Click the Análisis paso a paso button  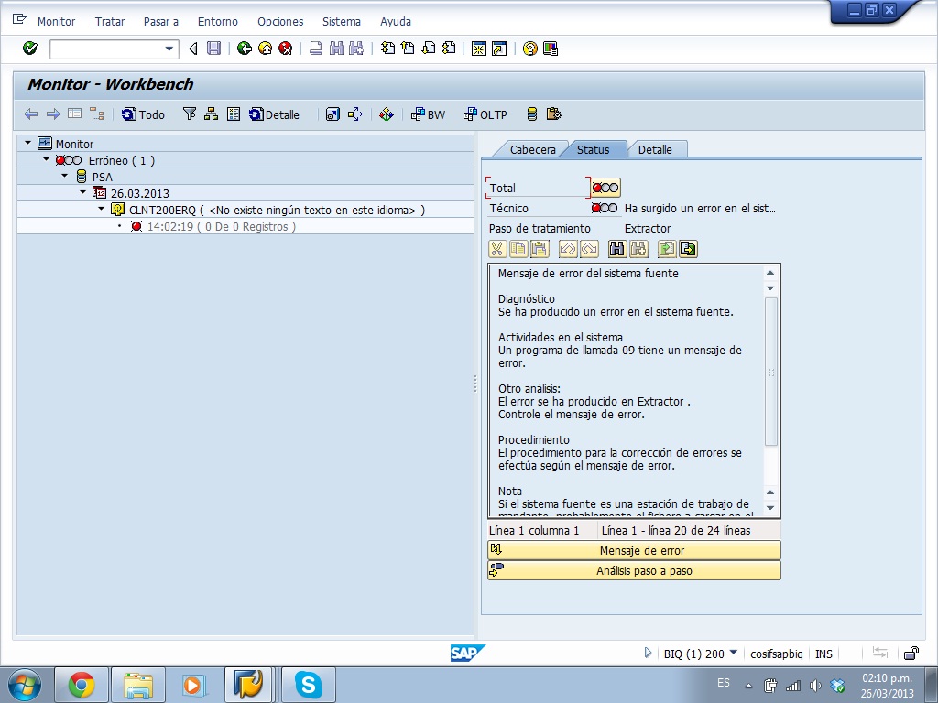(x=634, y=570)
